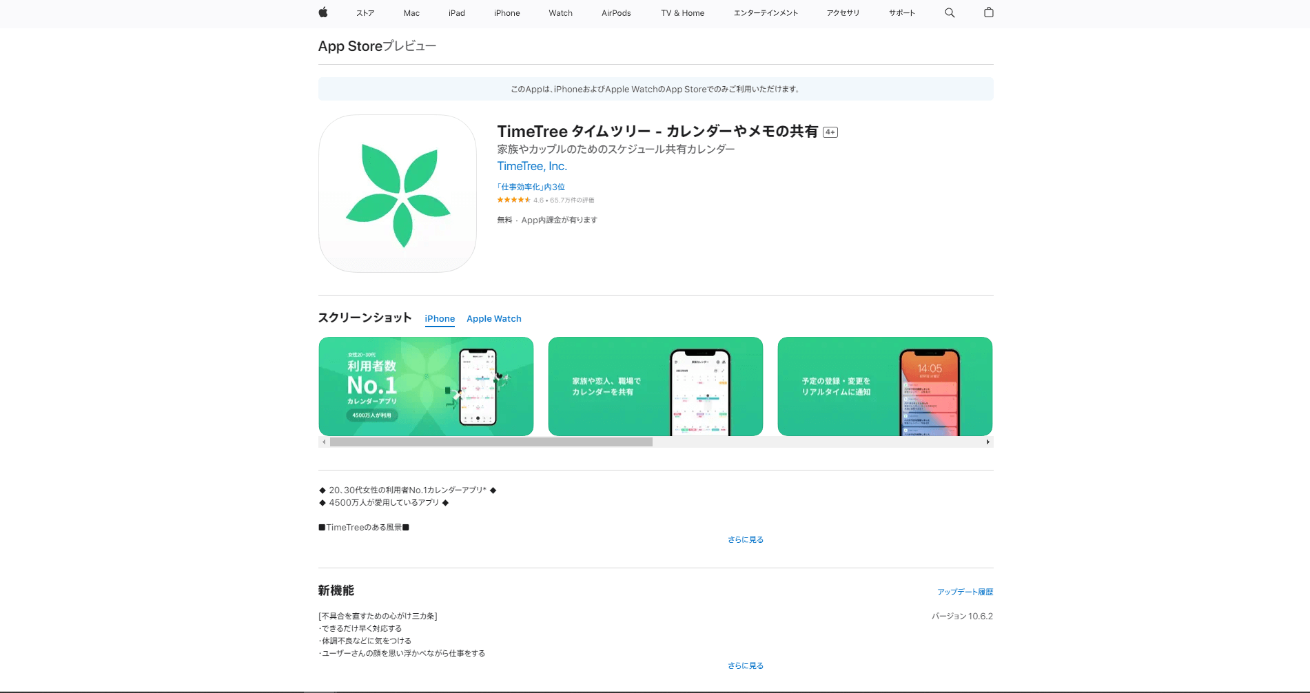This screenshot has height=693, width=1310.
Task: Click the 予定の登録・変更を screenshot thumbnail
Action: tap(885, 386)
